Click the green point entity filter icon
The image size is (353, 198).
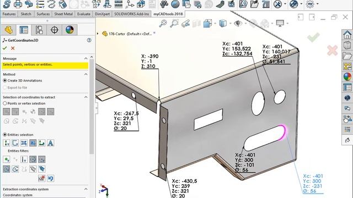point(6,159)
